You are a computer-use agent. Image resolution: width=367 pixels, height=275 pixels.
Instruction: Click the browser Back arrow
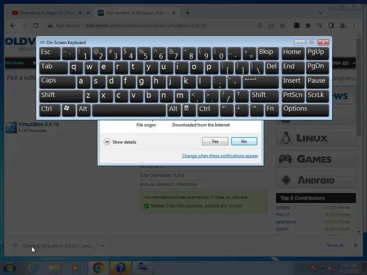click(13, 25)
